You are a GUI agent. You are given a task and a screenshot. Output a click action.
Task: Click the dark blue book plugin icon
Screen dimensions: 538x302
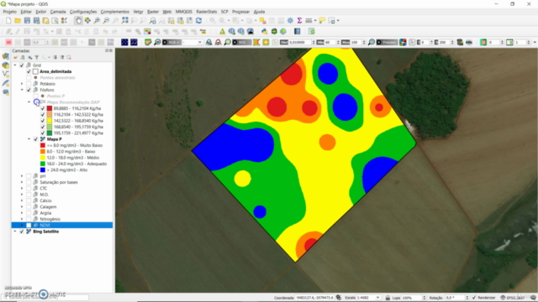(297, 32)
